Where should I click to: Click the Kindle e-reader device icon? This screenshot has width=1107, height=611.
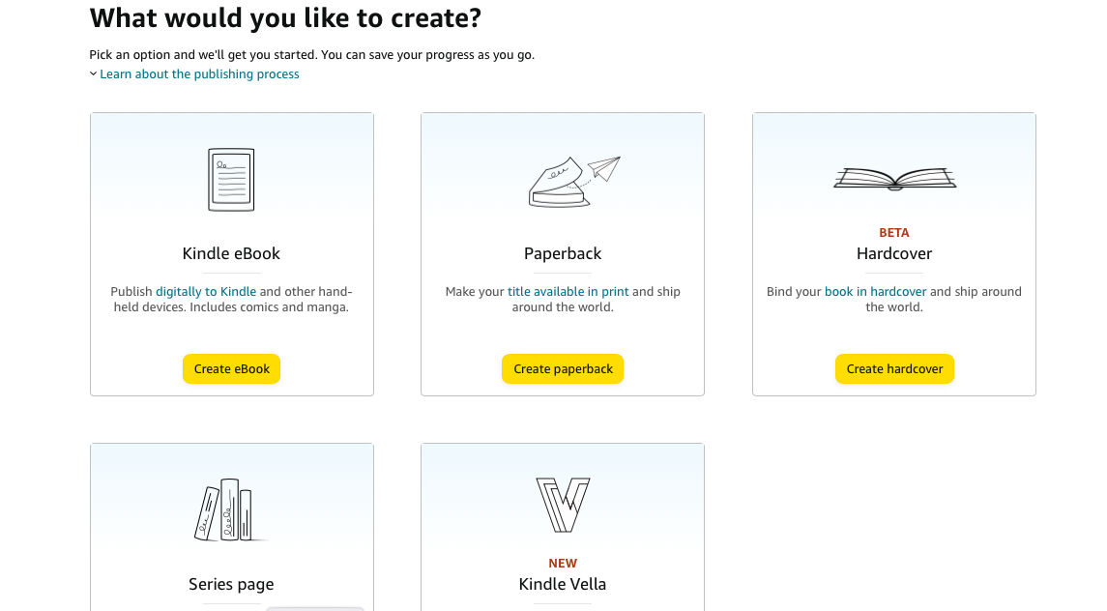pyautogui.click(x=231, y=180)
